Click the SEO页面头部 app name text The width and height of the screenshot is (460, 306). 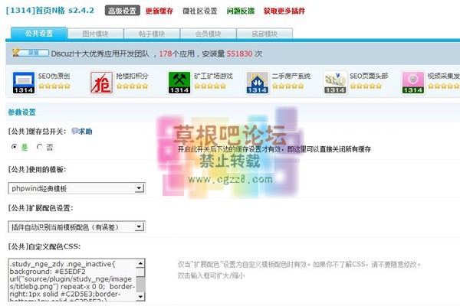[x=369, y=76]
